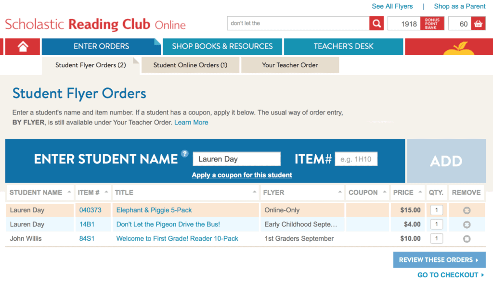
Task: Click the search magnifying glass icon
Action: [x=376, y=23]
